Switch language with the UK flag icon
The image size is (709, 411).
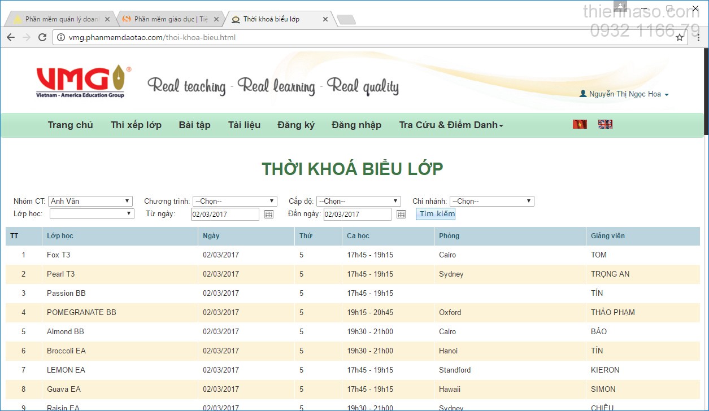605,124
